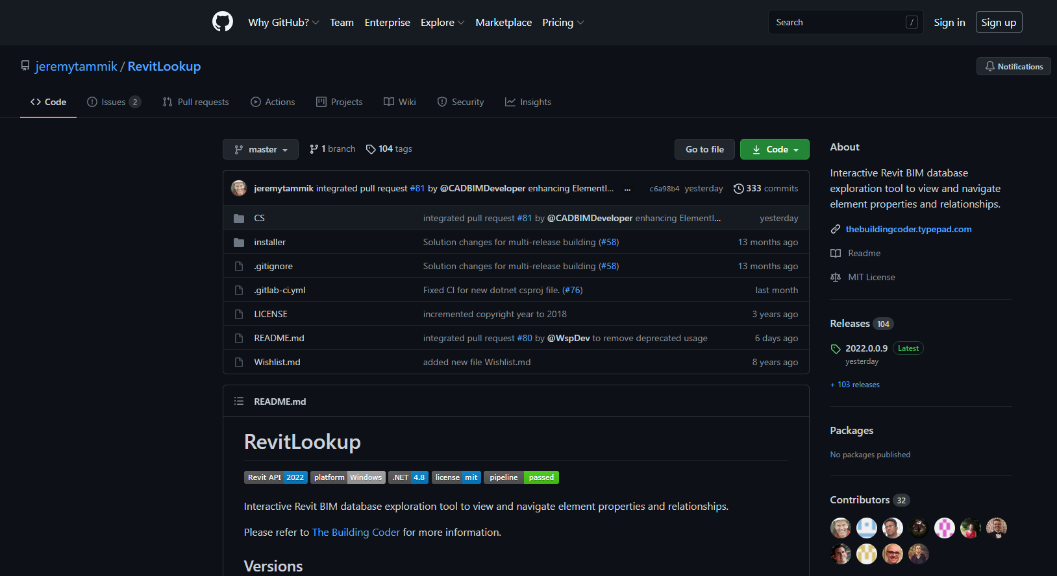Expand the commit message ellipsis
The height and width of the screenshot is (576, 1057).
click(x=627, y=189)
